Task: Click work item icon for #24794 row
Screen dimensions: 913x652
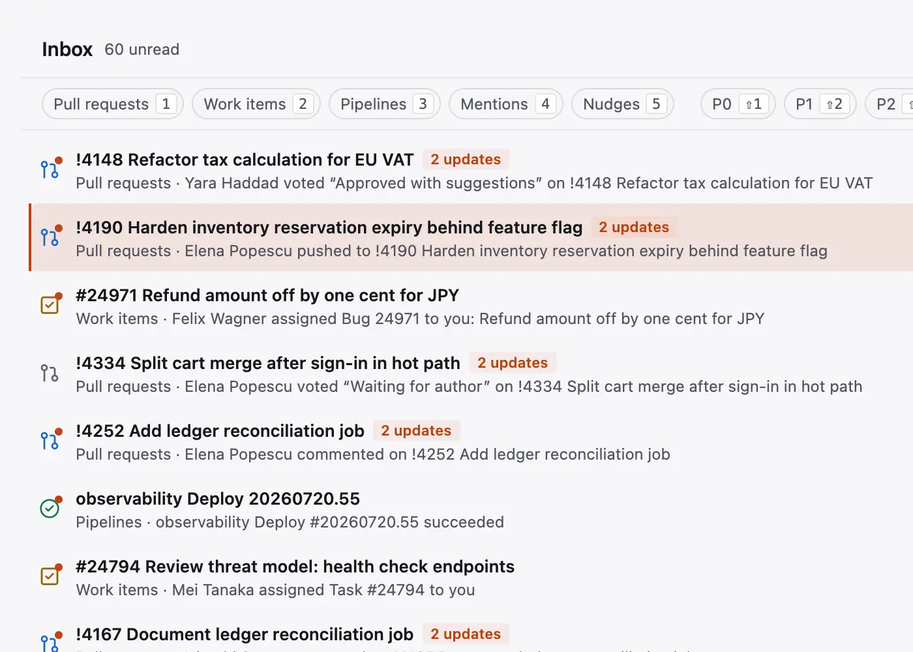Action: point(50,576)
